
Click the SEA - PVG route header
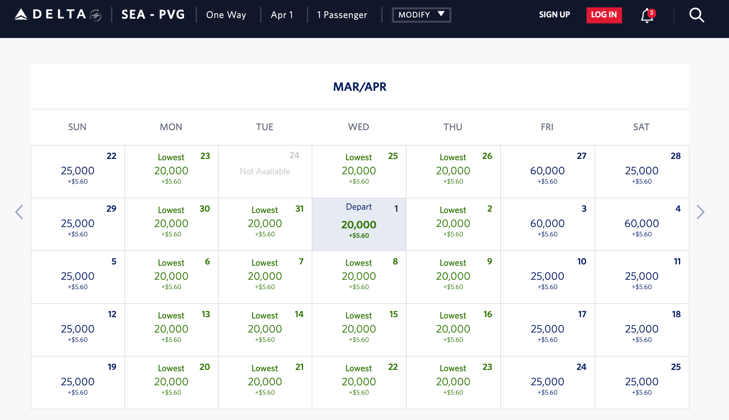[153, 15]
